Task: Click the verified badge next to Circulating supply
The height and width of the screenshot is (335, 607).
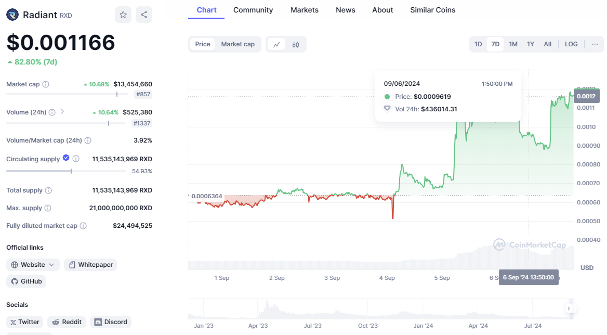Action: tap(66, 158)
